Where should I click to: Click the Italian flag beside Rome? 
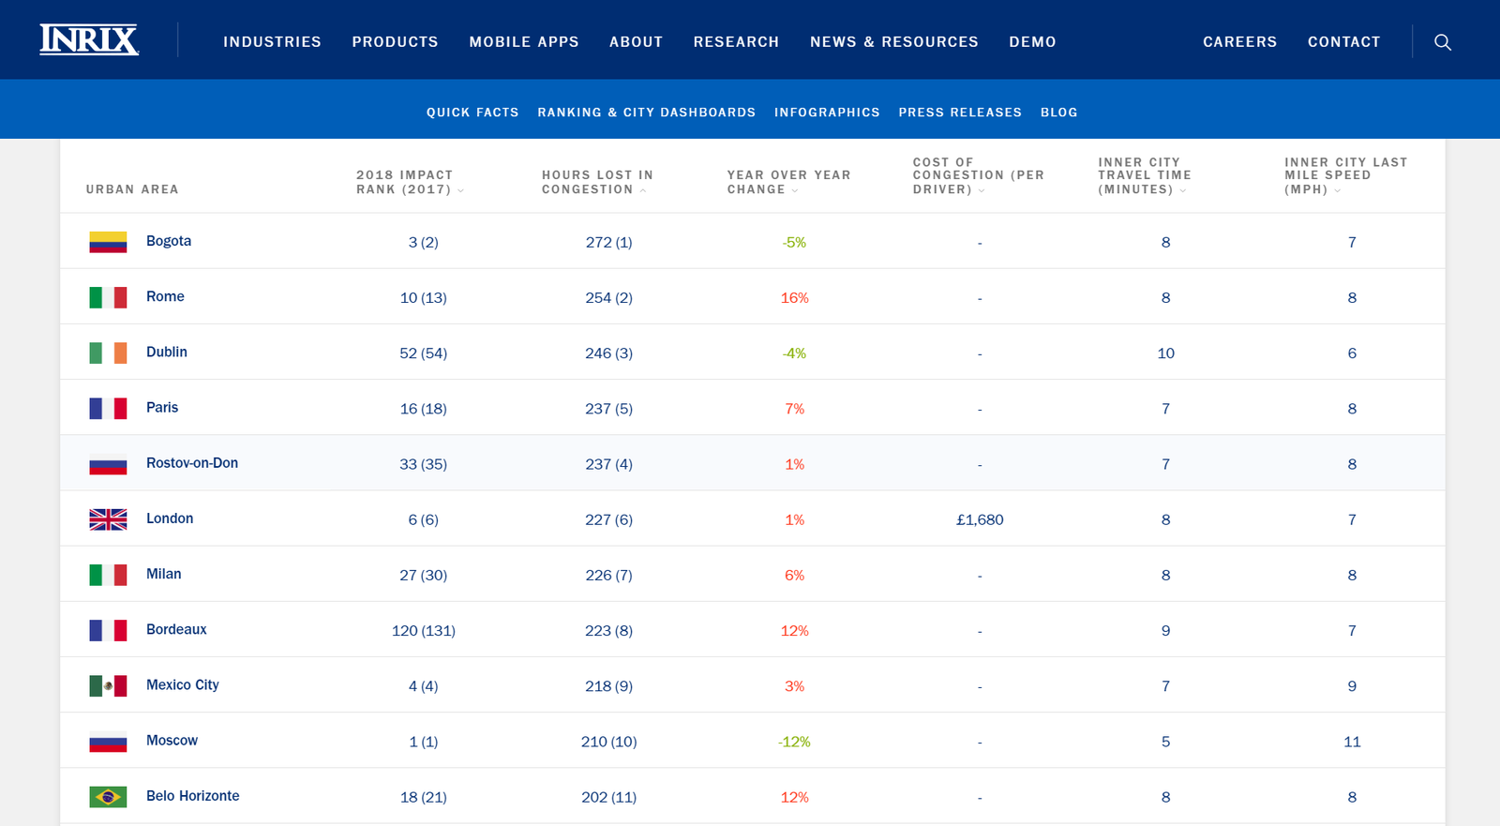pyautogui.click(x=108, y=297)
